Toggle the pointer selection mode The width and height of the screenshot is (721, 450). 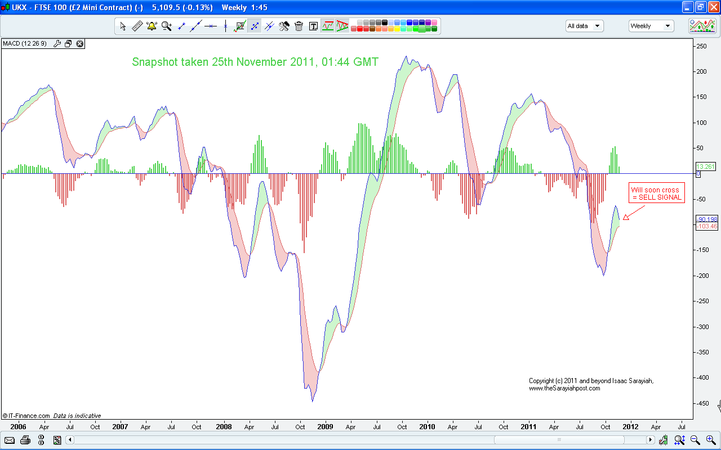123,25
